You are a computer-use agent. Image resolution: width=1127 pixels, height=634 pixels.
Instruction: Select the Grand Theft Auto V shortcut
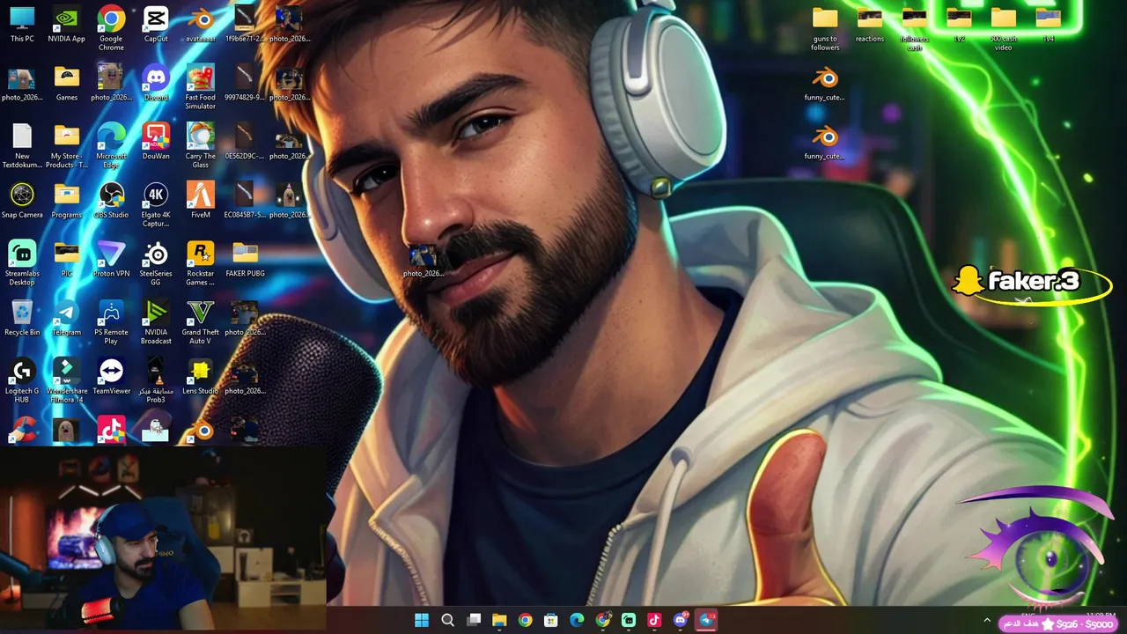(201, 322)
